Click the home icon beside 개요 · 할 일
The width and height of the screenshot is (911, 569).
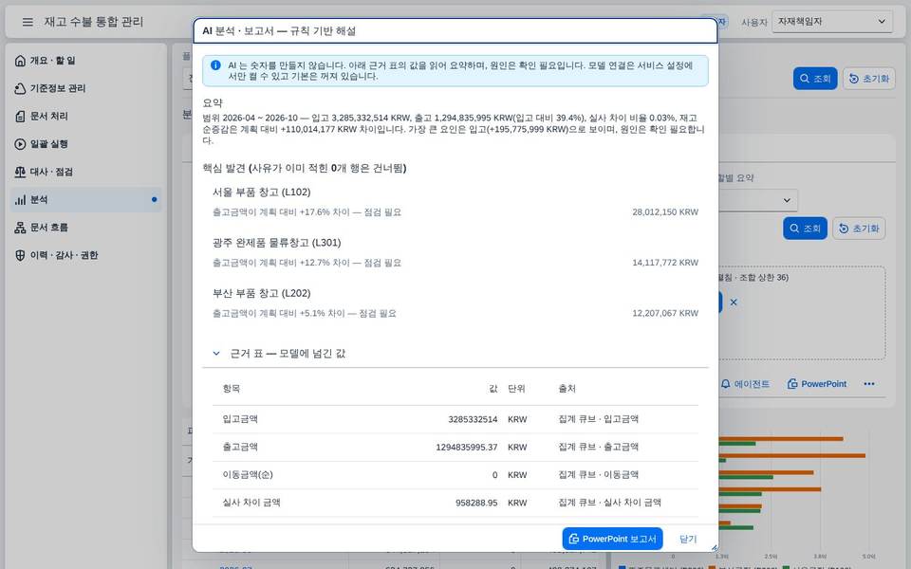point(20,61)
